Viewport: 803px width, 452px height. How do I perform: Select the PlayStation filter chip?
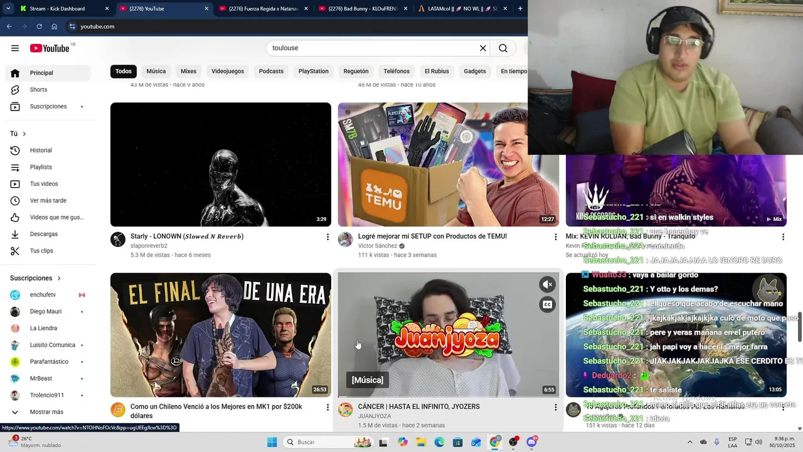[x=314, y=72]
